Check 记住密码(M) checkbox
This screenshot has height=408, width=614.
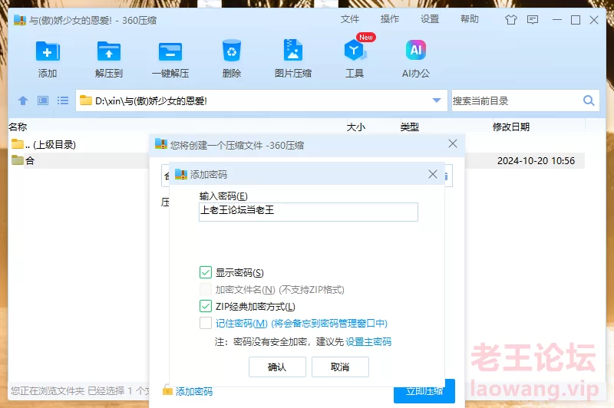pos(206,323)
